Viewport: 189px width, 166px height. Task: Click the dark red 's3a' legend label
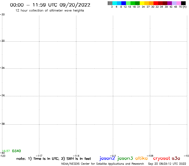[176, 158]
